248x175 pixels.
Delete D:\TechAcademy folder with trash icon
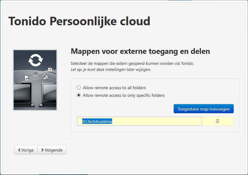click(x=218, y=121)
